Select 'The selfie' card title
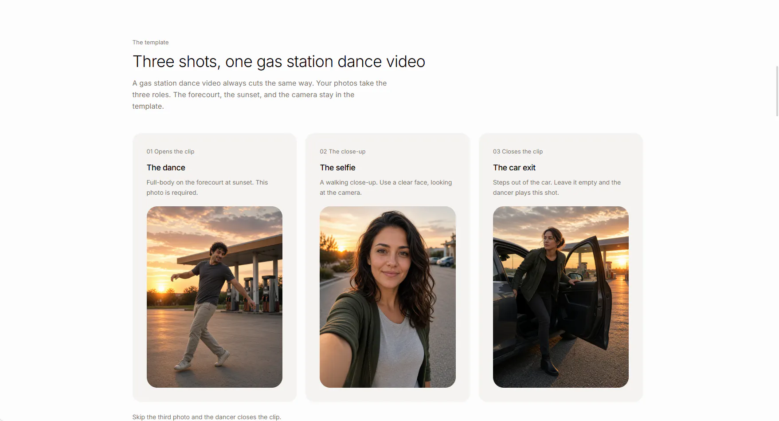Screen dimensions: 779x421 (337, 168)
